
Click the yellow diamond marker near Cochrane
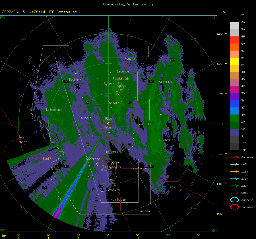tap(97, 164)
